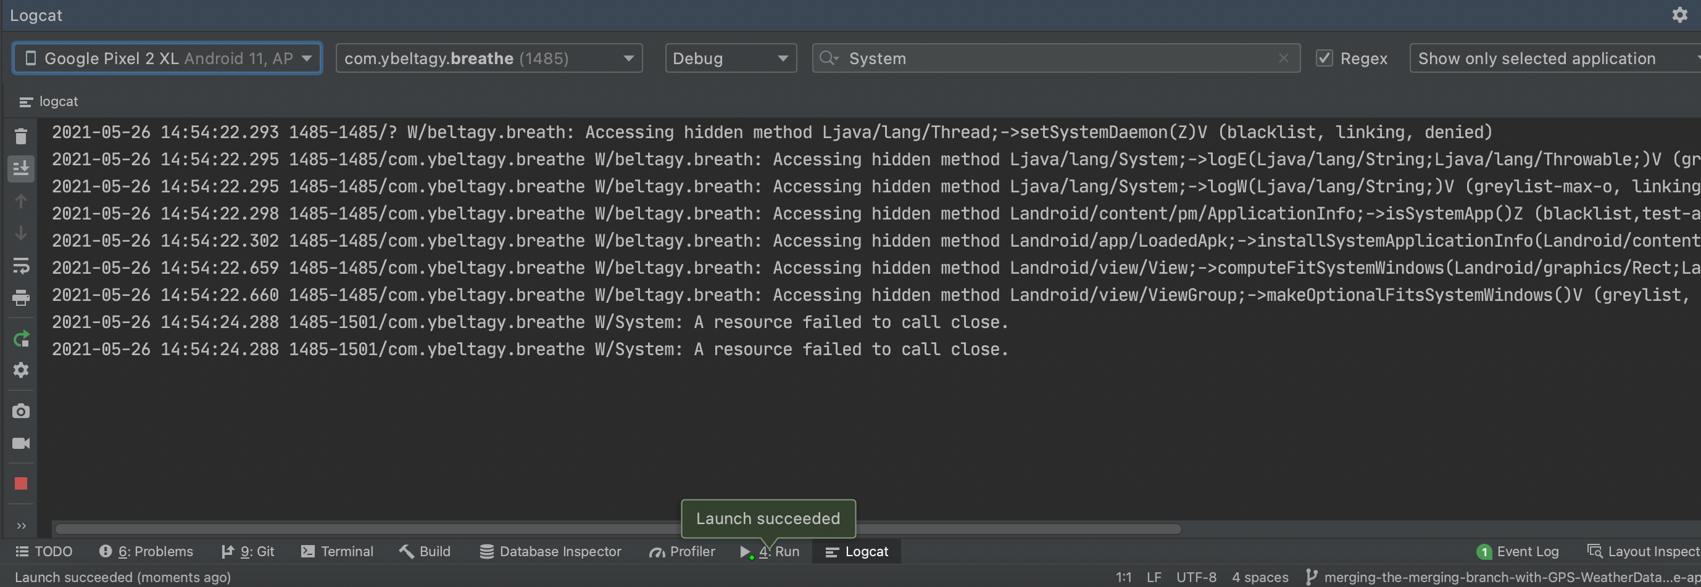Viewport: 1701px width, 587px height.
Task: Clear logcat with trash icon
Action: tap(20, 136)
